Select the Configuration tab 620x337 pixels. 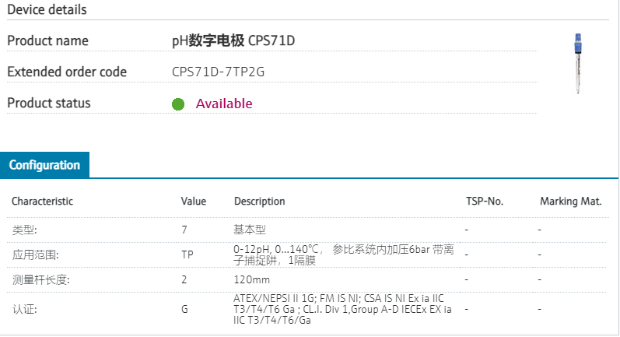coord(44,165)
